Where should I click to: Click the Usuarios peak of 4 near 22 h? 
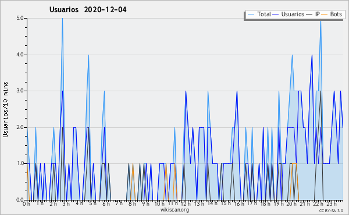point(312,55)
